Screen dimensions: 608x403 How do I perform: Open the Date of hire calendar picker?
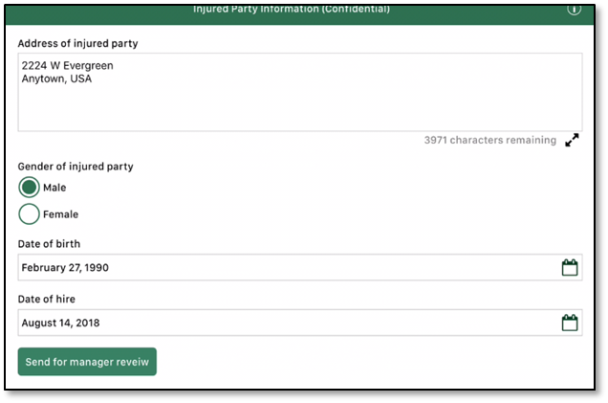tap(570, 323)
